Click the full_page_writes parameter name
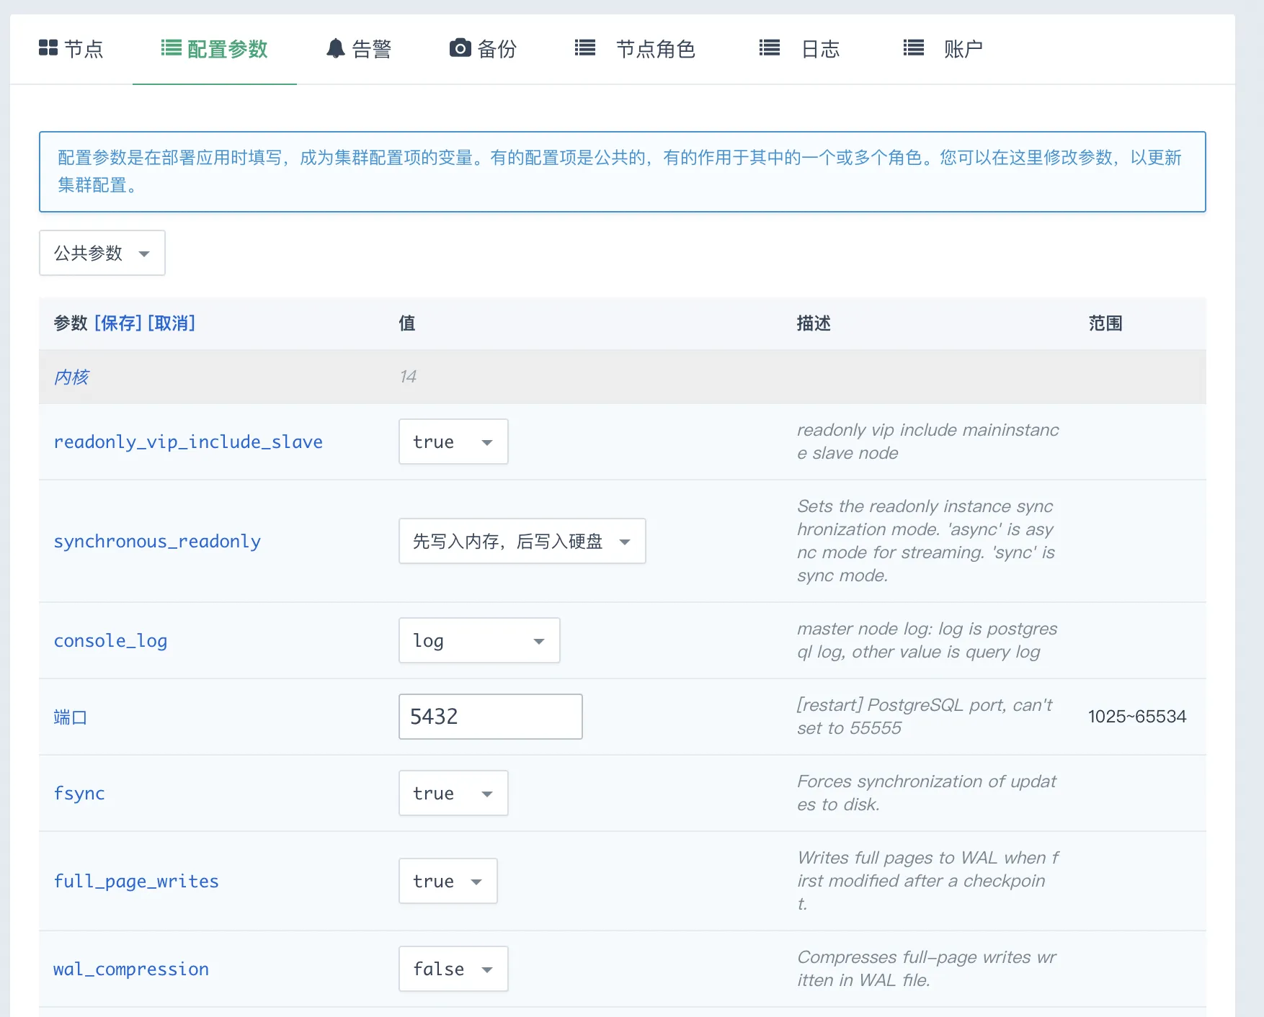1264x1017 pixels. tap(136, 881)
